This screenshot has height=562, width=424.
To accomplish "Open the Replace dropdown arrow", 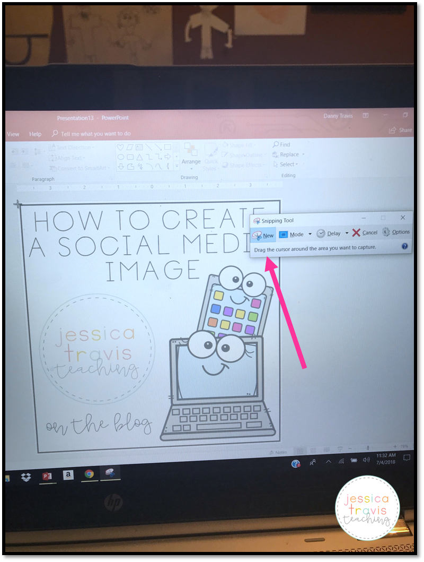I will [x=303, y=154].
